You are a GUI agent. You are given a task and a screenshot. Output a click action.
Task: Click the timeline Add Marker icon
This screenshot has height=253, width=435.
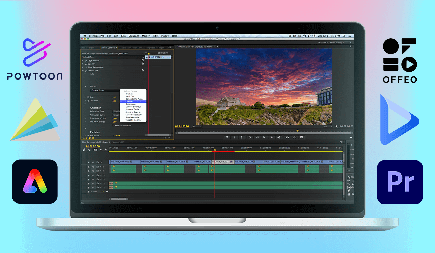click(101, 150)
